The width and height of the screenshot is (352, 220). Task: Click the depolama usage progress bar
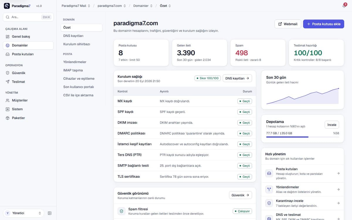click(x=302, y=137)
